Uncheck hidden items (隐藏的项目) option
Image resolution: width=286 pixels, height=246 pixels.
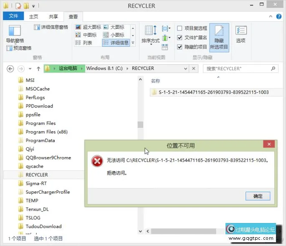180,47
